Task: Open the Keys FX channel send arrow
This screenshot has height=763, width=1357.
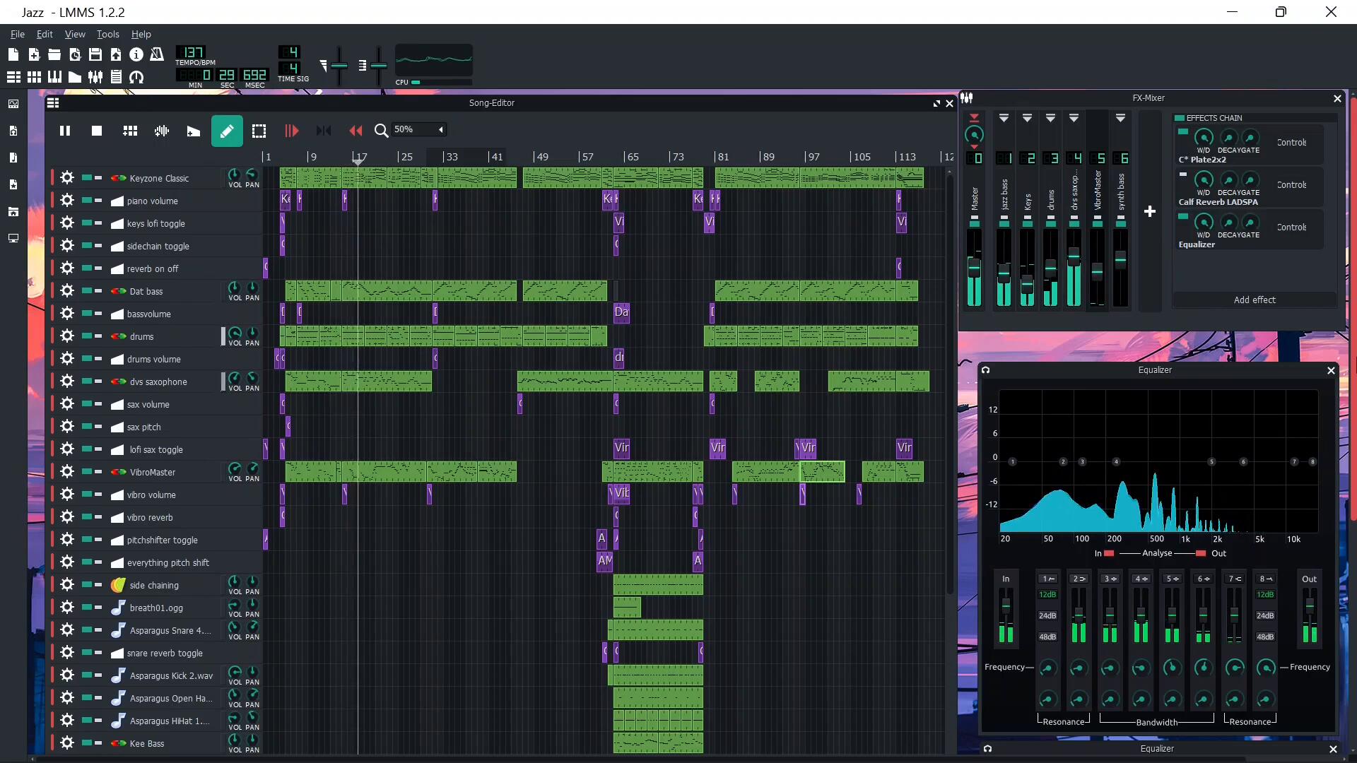Action: (x=1027, y=118)
